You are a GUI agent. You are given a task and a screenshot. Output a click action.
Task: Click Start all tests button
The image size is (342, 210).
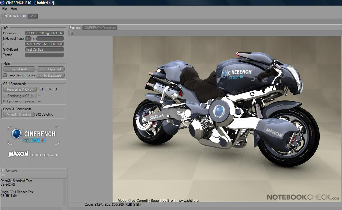[x=19, y=69]
